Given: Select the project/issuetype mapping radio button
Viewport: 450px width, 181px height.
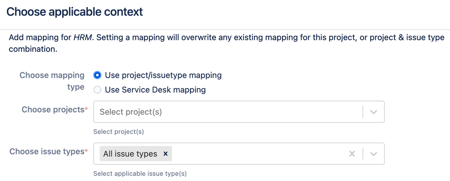Looking at the screenshot, I should coord(97,75).
